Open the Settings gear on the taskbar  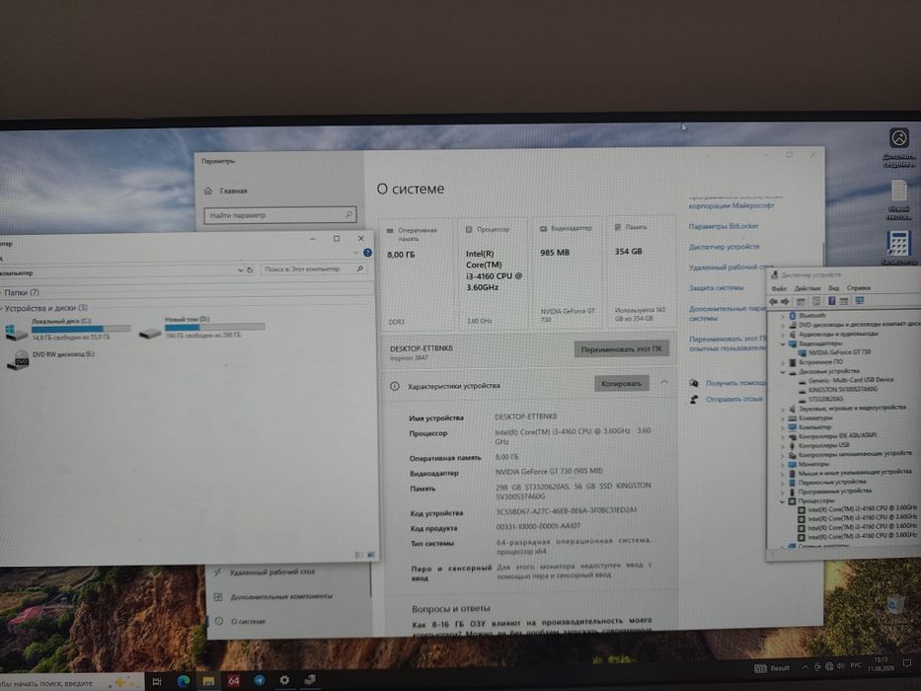click(x=284, y=680)
